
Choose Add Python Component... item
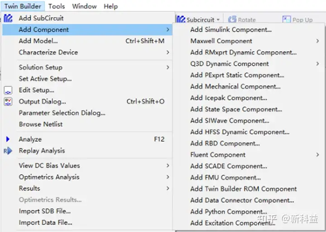(x=249, y=212)
